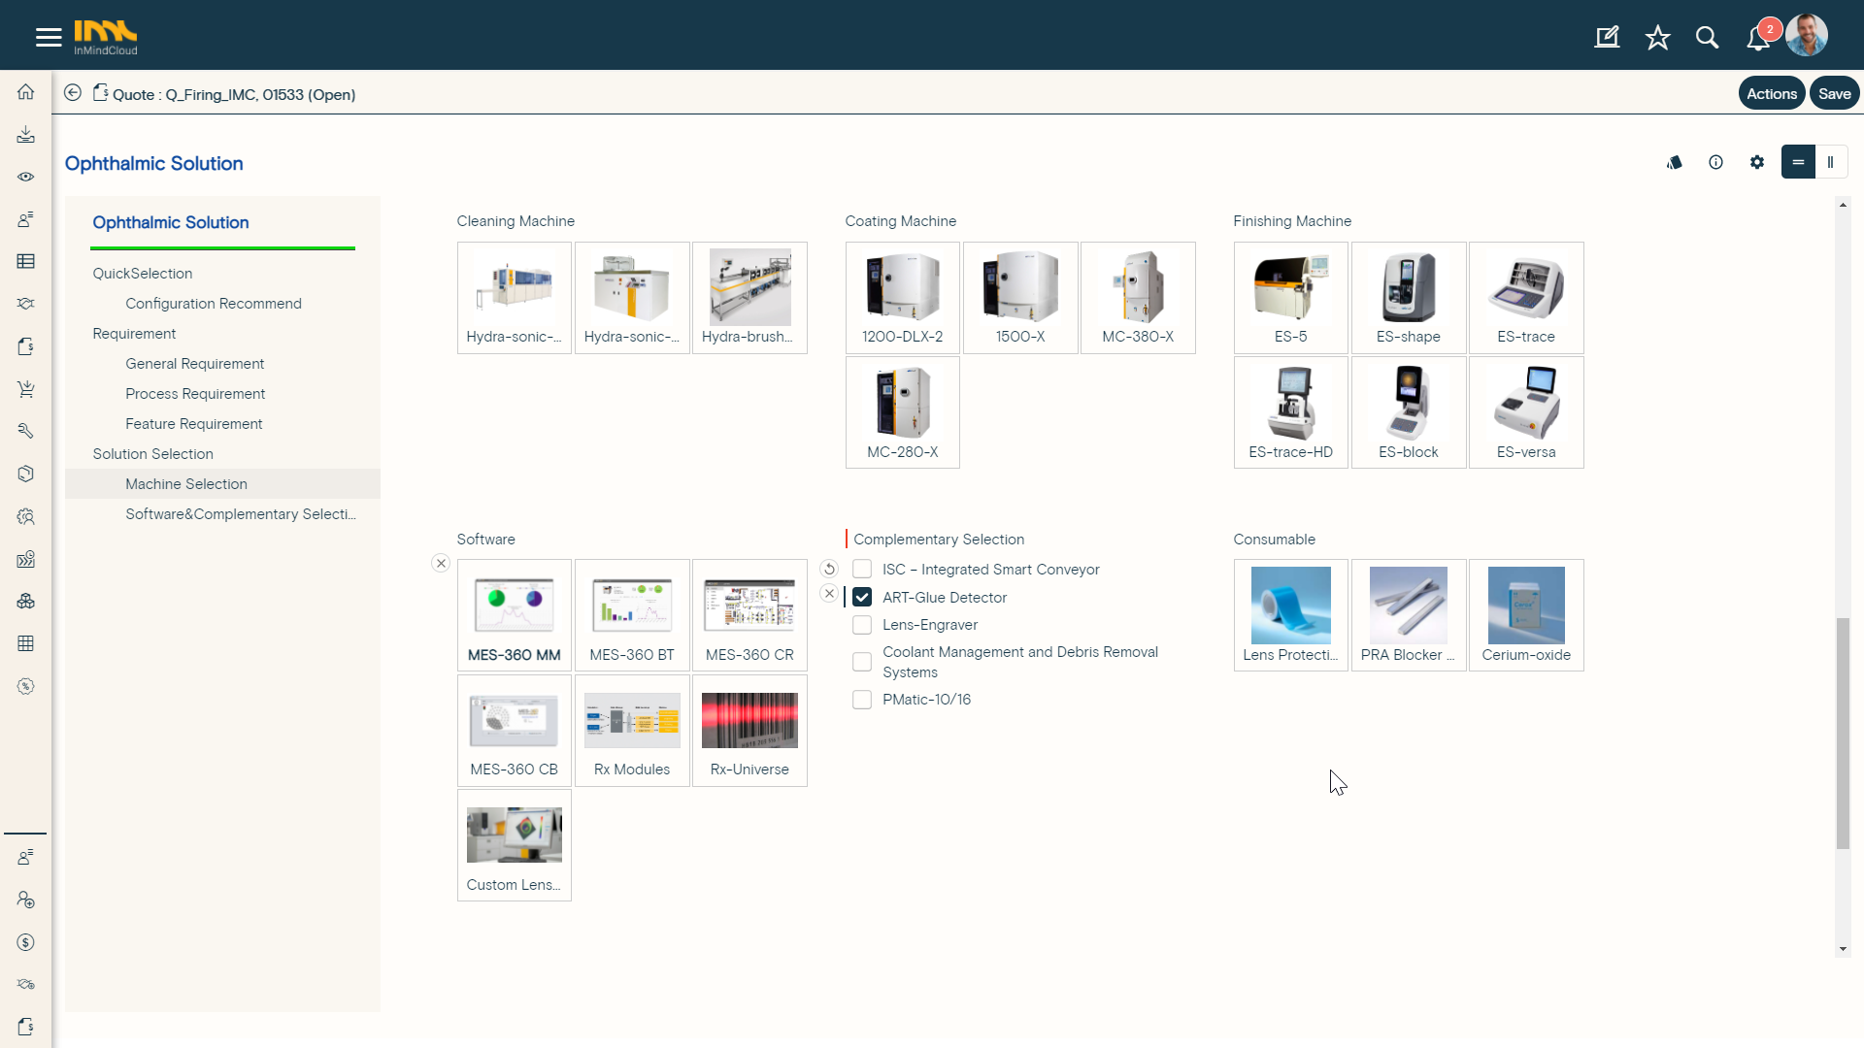Open the Actions menu button
The height and width of the screenshot is (1048, 1864).
(x=1771, y=93)
